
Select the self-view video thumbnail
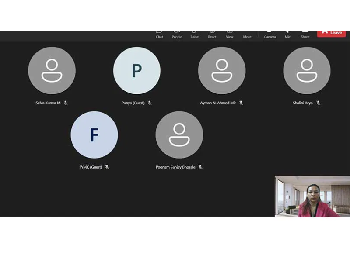click(x=312, y=196)
